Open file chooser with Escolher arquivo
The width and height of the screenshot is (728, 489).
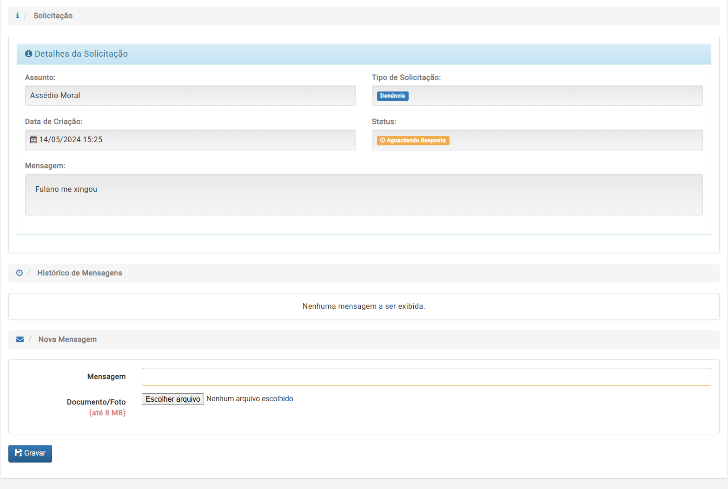click(x=173, y=399)
